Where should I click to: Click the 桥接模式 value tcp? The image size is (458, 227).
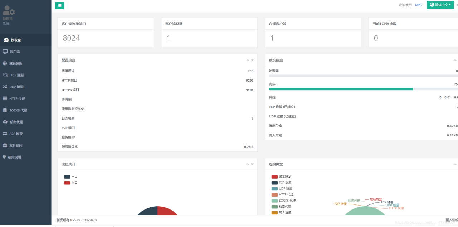coord(251,71)
